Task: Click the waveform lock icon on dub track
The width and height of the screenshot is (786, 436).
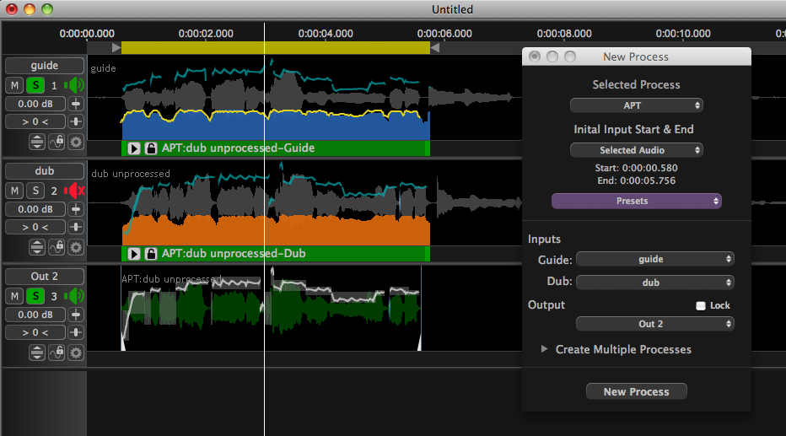Action: [x=57, y=247]
